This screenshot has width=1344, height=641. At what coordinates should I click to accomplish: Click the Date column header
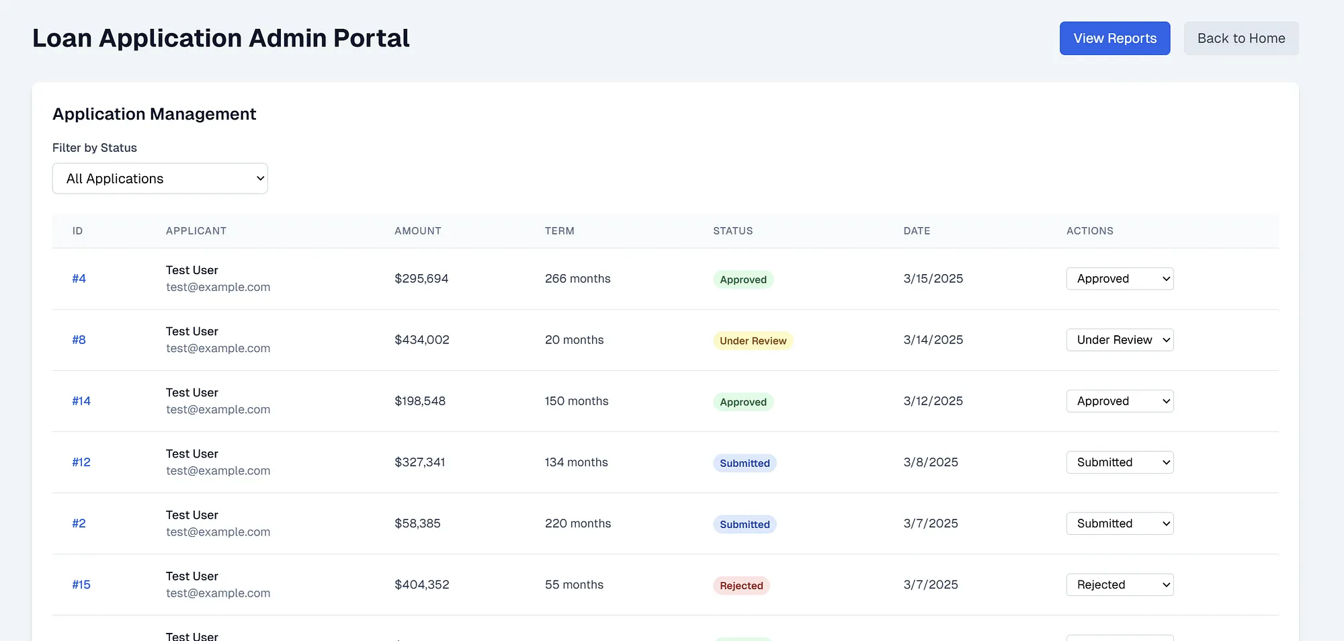916,231
